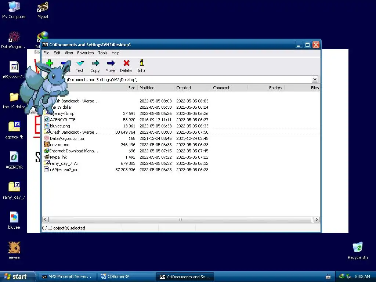Click the 1 492 size of Mypal.lnk
376x282 pixels.
tap(130, 157)
